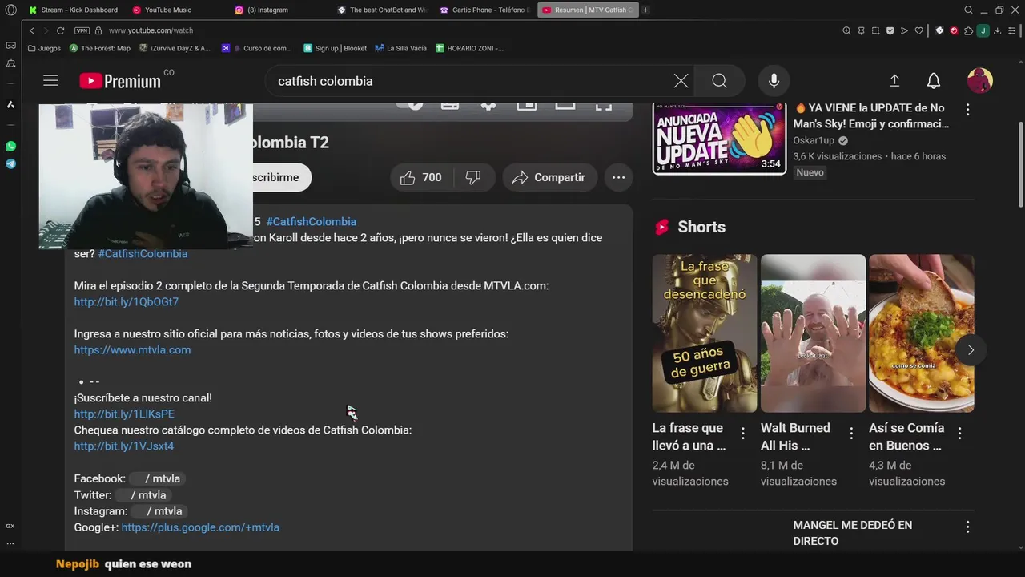The width and height of the screenshot is (1025, 577).
Task: Open the 'HORARIO ZONI' bookmark
Action: pyautogui.click(x=469, y=48)
